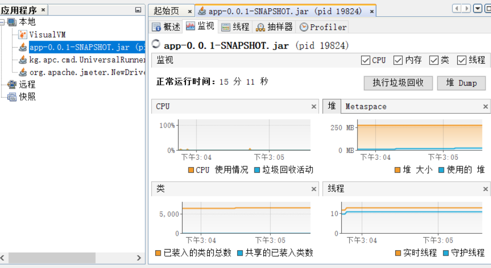Switch to the 概述 tab
Screen dimensions: 491x268
166,27
